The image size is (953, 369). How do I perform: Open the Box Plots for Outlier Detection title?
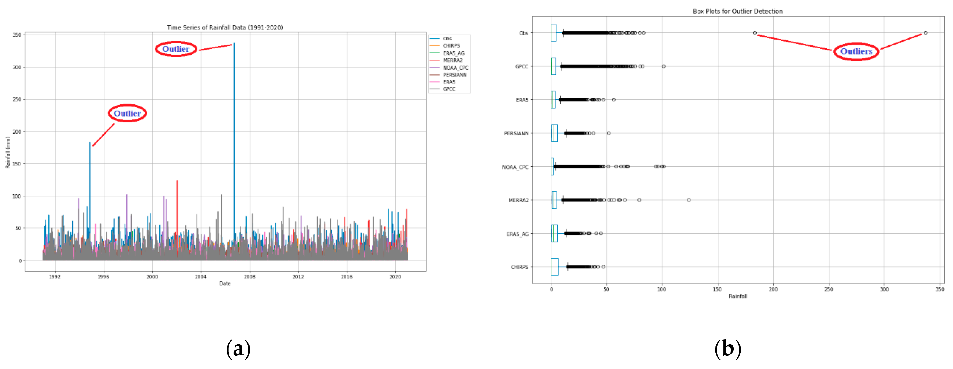click(738, 11)
